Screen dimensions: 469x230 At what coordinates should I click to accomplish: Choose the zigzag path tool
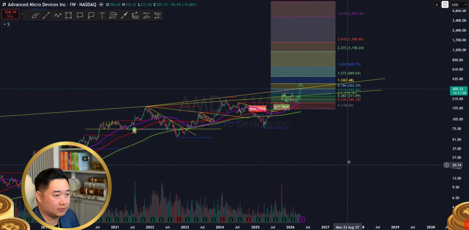(x=57, y=15)
